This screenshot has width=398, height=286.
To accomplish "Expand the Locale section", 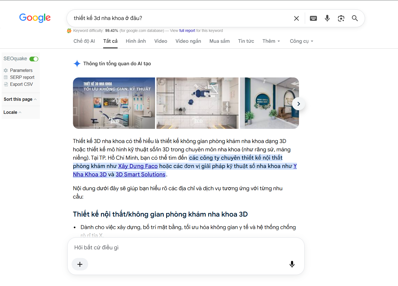I will (x=12, y=112).
